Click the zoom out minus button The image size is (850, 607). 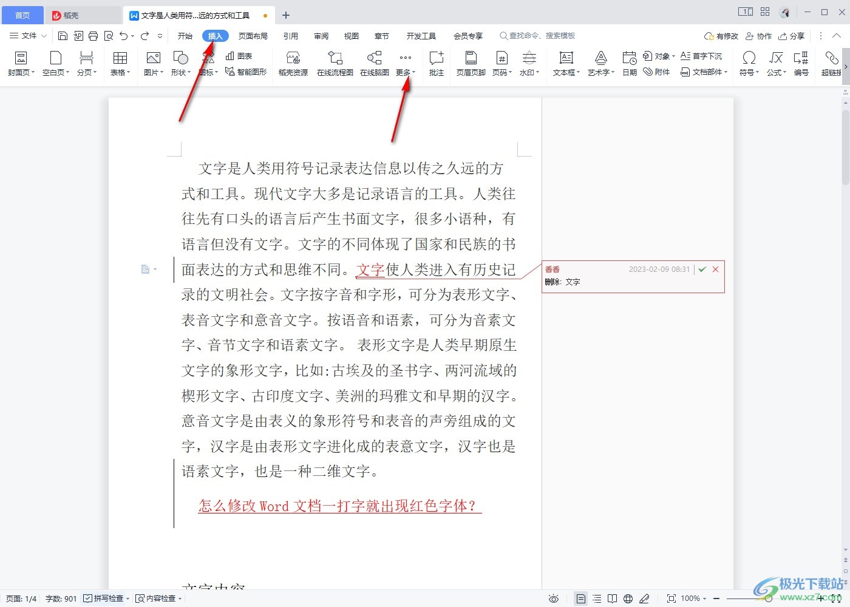pos(716,599)
